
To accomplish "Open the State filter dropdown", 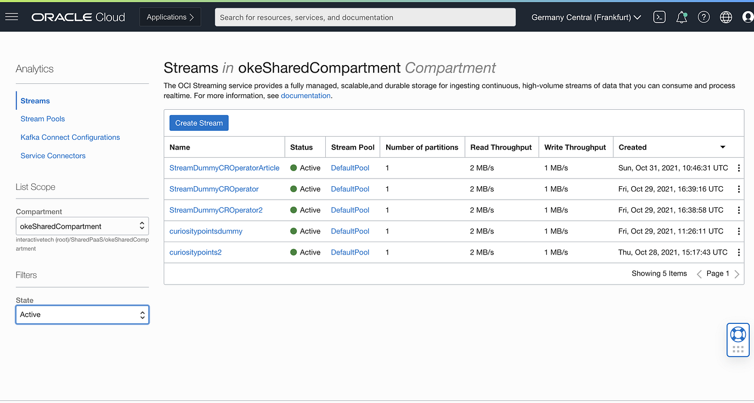I will coord(82,315).
